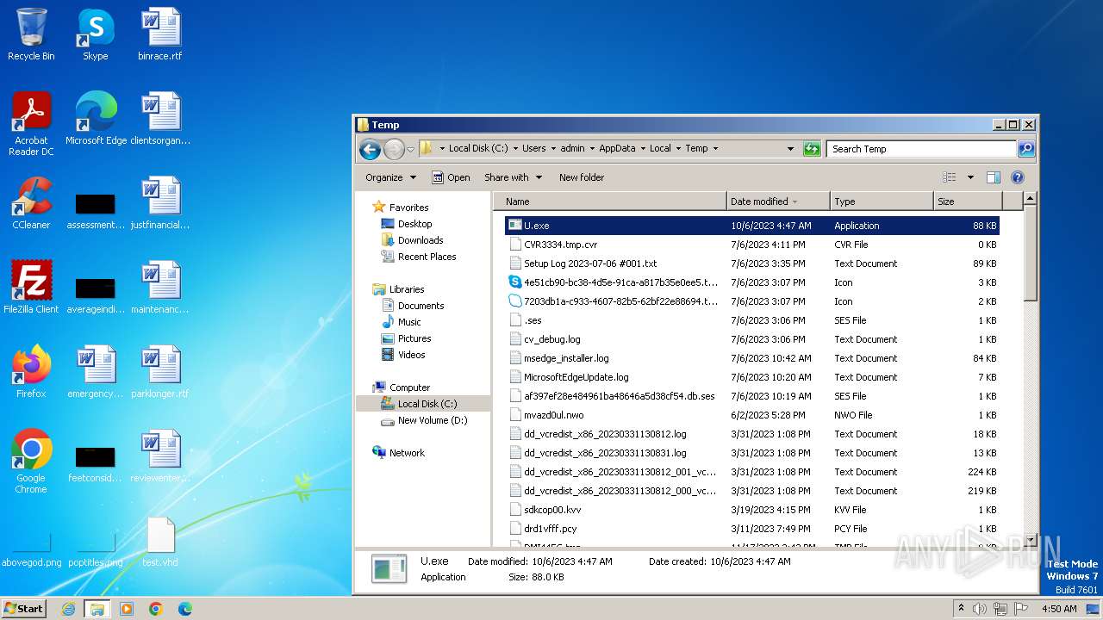Screen dimensions: 1103x620
Task: Open the Music library
Action: 409,322
